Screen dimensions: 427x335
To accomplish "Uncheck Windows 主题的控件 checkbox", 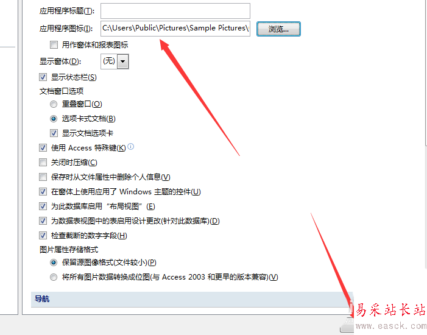I will 43,192.
